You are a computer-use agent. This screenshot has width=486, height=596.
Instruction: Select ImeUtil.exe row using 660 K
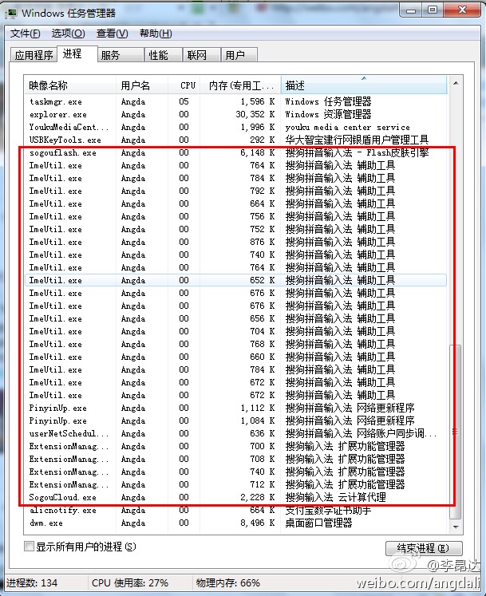[235, 357]
